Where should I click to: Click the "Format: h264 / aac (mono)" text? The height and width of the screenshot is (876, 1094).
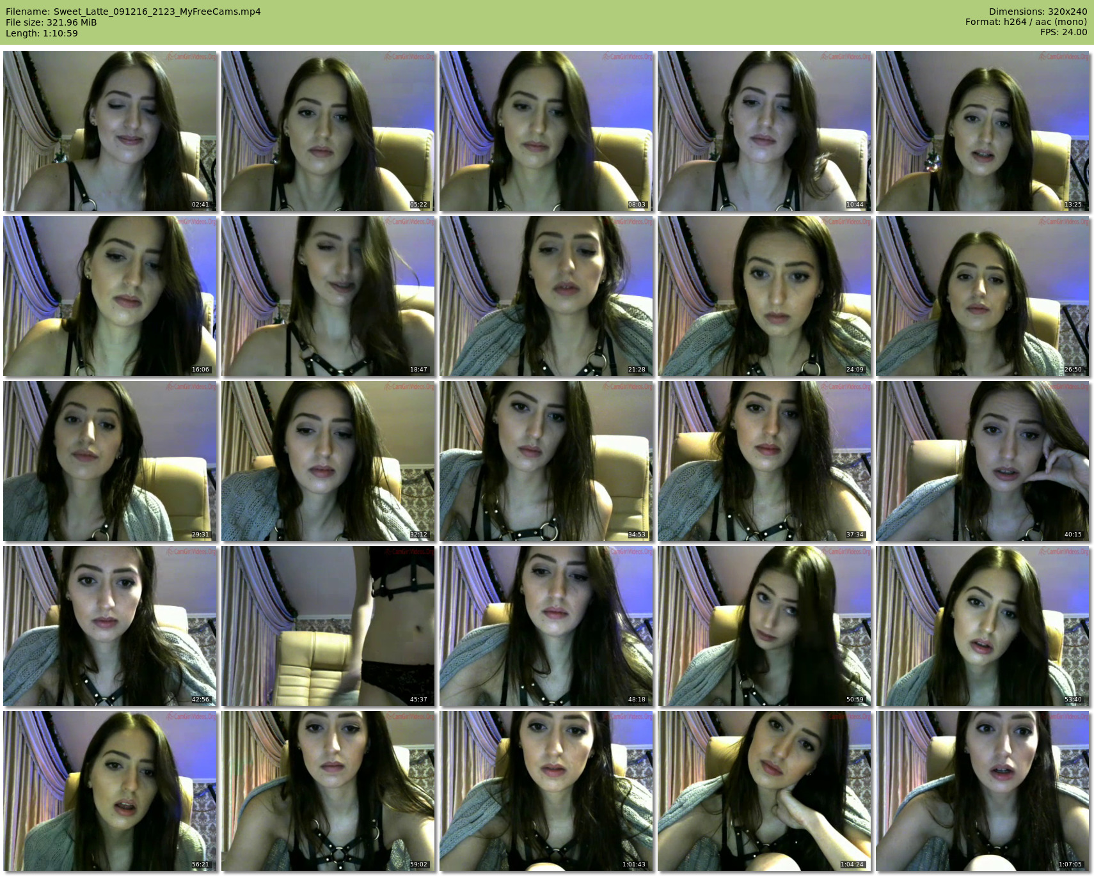(1026, 22)
